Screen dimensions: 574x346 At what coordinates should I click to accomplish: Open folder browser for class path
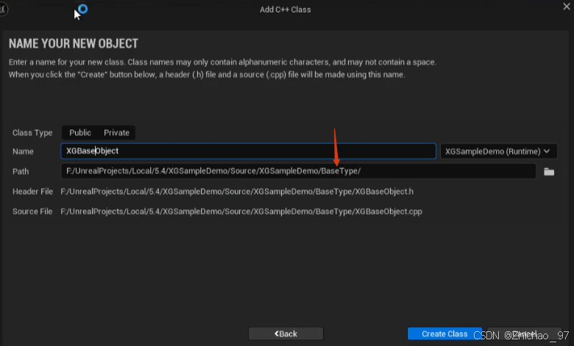[548, 171]
